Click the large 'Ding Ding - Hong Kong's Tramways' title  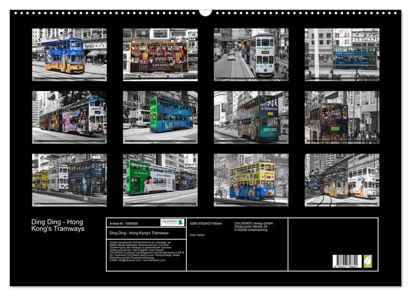(58, 225)
